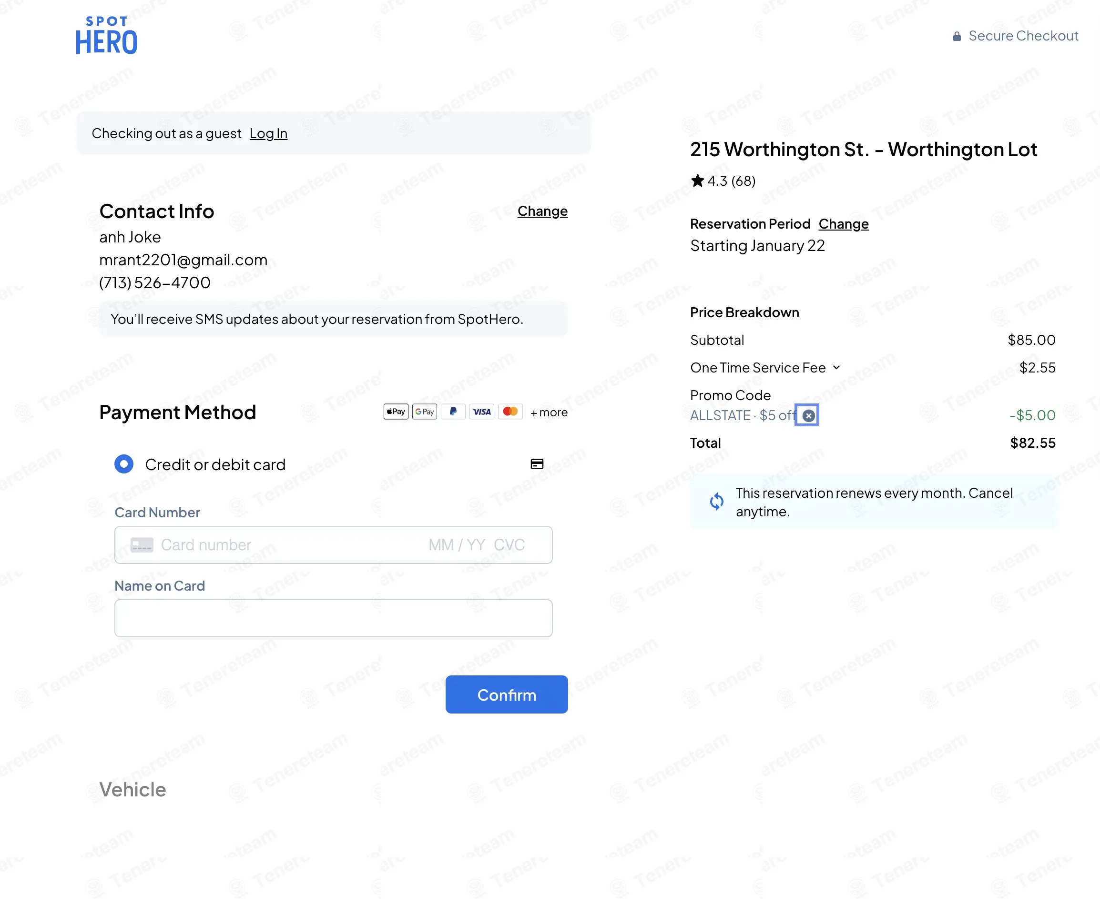Click the Mastercard icon
Viewport: 1100px width, 905px height.
pyautogui.click(x=510, y=412)
